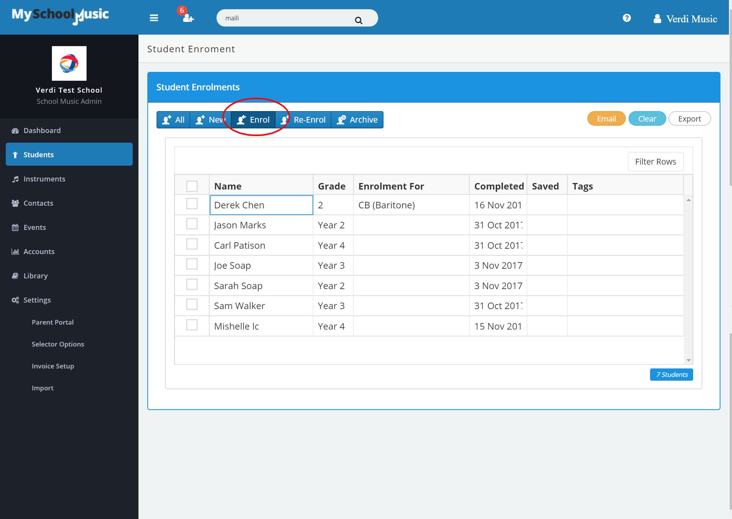The width and height of the screenshot is (732, 519).
Task: Switch to the Archive tab
Action: point(357,120)
